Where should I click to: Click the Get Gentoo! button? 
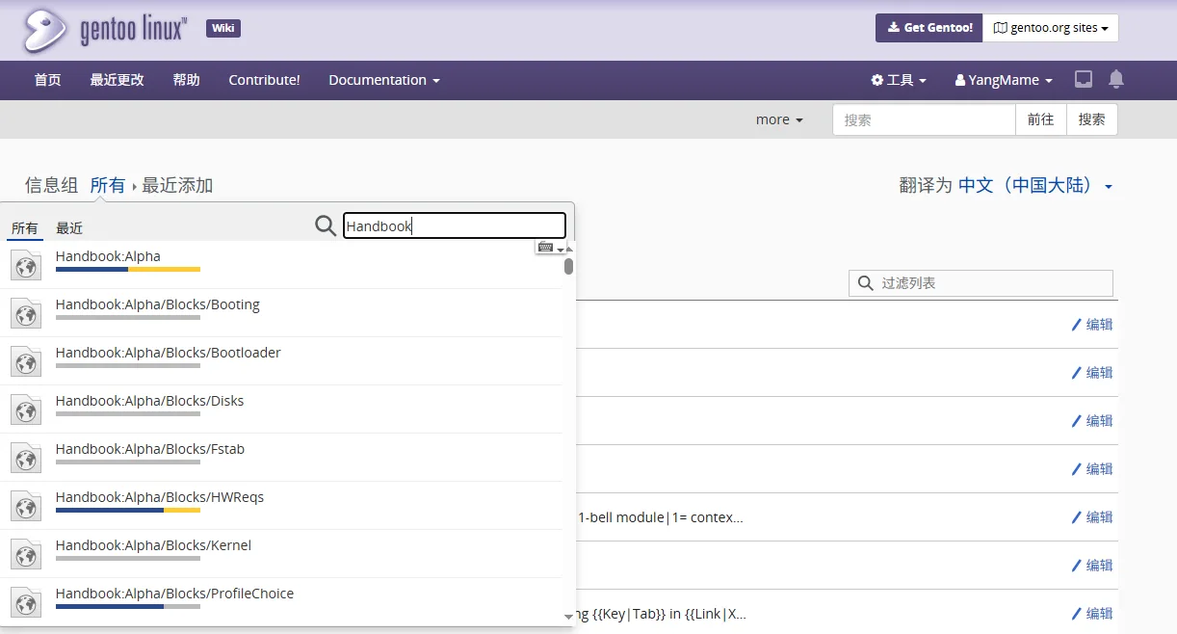click(x=929, y=28)
